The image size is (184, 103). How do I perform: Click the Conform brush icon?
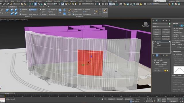coord(7,11)
